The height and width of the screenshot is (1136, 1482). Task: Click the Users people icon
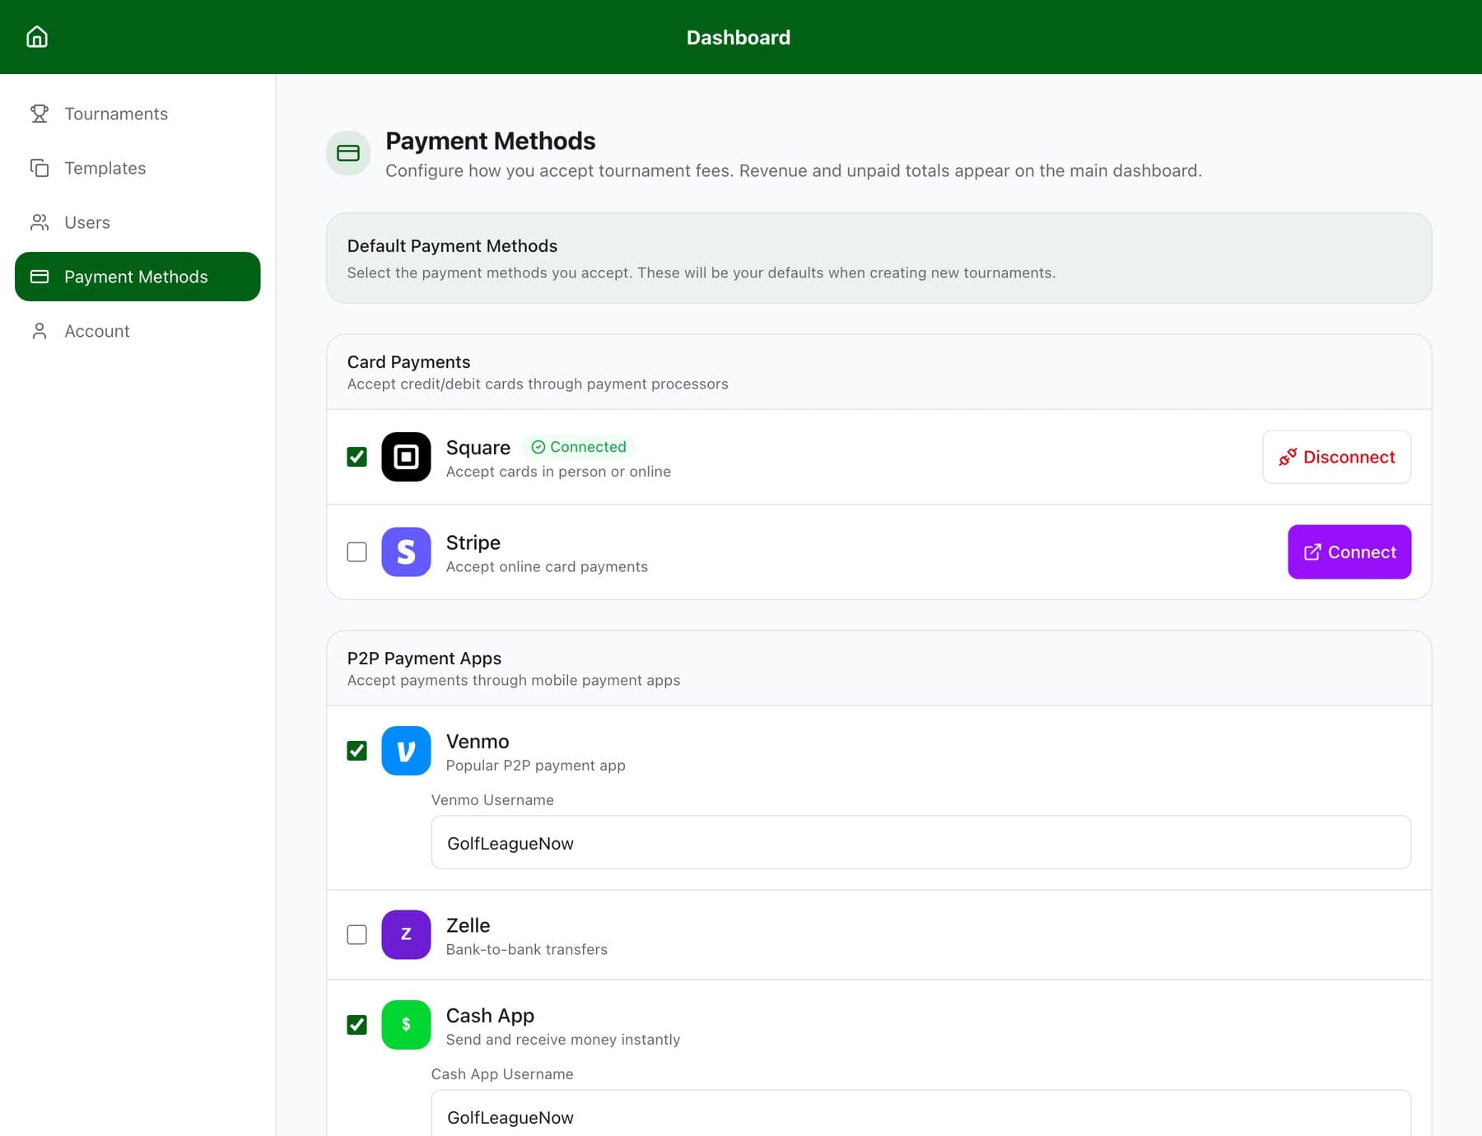coord(40,222)
